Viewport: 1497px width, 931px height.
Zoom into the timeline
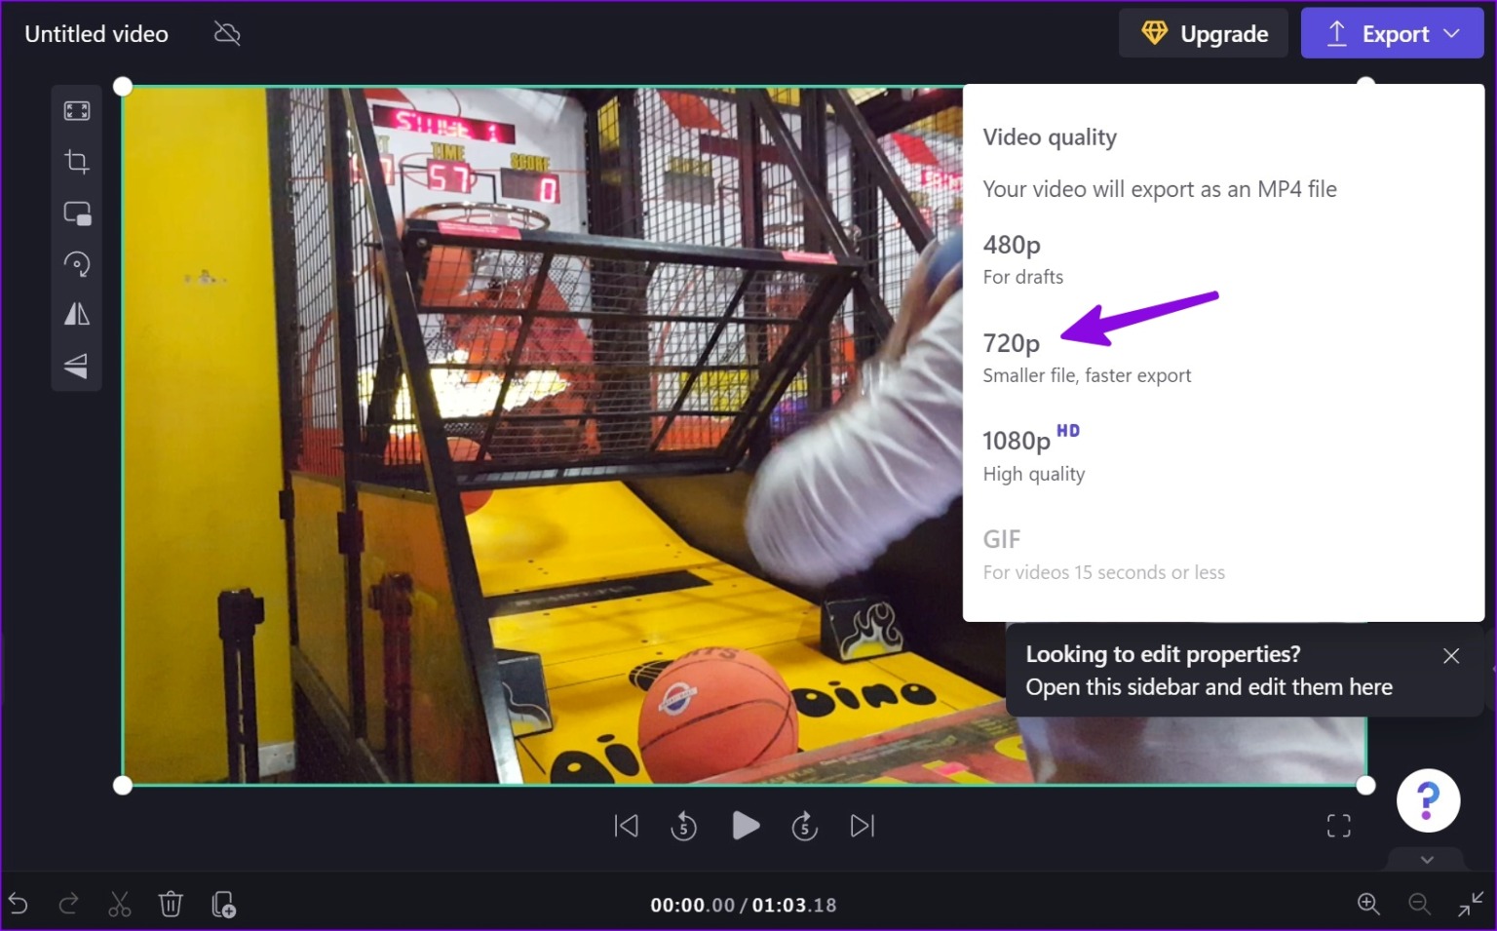1368,904
